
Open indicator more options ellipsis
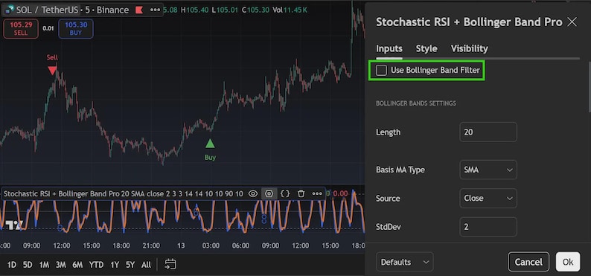coord(317,194)
